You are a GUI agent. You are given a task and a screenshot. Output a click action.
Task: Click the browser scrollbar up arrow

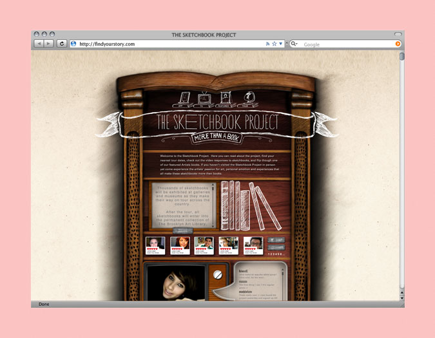click(402, 292)
